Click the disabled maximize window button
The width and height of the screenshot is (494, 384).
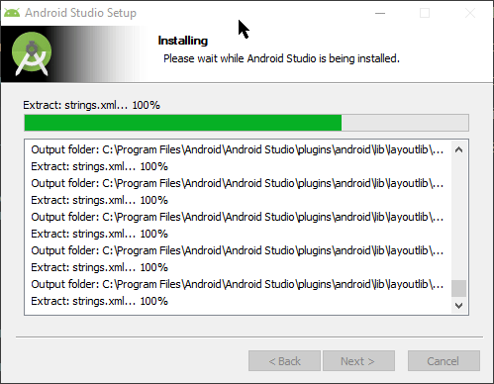point(425,13)
